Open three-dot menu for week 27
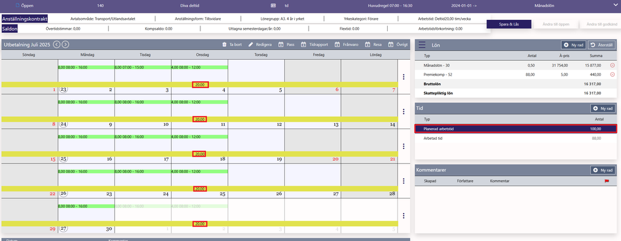The width and height of the screenshot is (621, 241). click(404, 216)
